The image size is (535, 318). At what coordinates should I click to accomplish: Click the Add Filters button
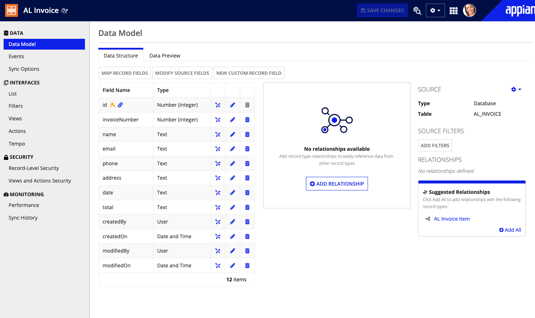pyautogui.click(x=435, y=146)
